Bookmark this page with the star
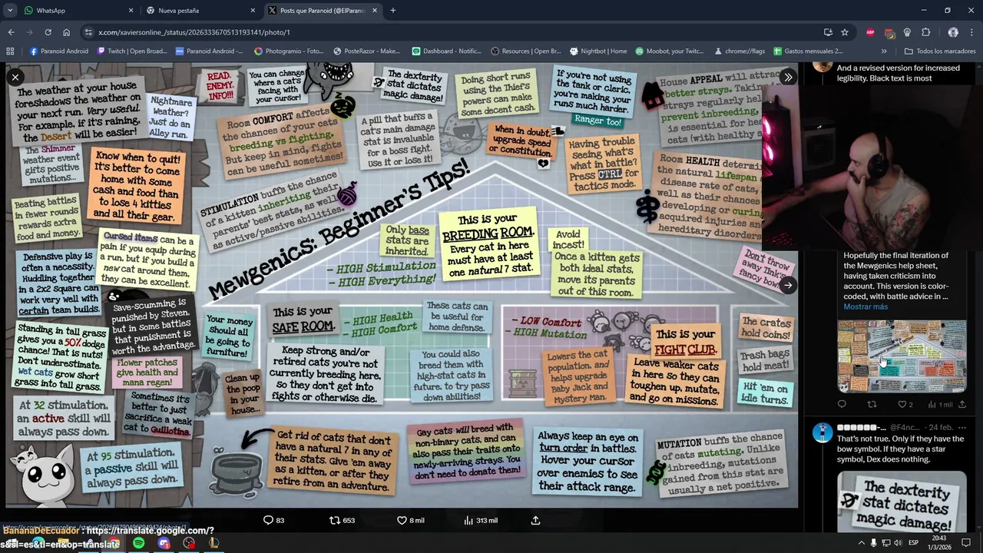983x553 pixels. click(845, 32)
